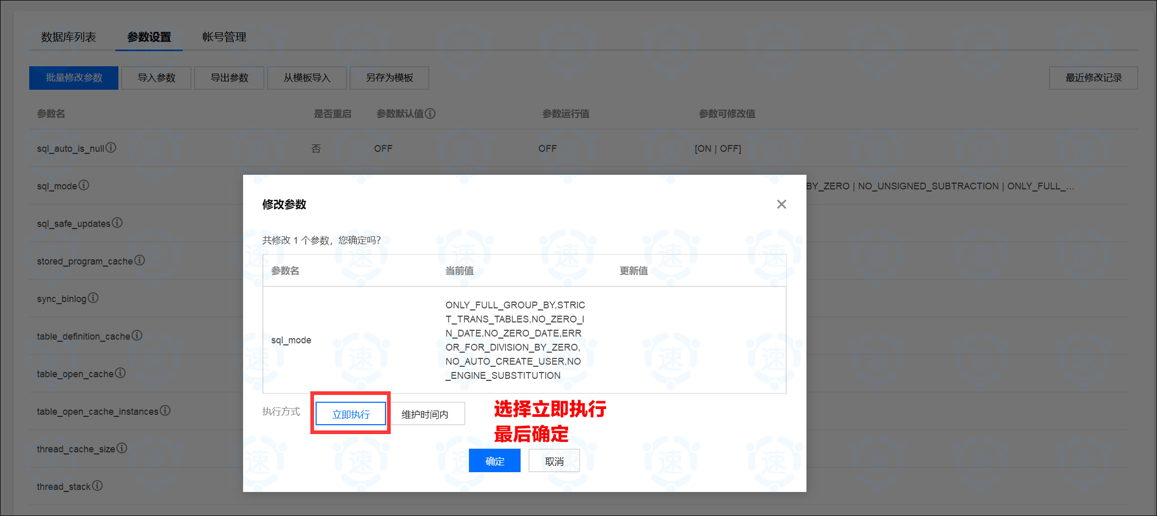
Task: Cancel the dialog with 取消 button
Action: [x=554, y=461]
